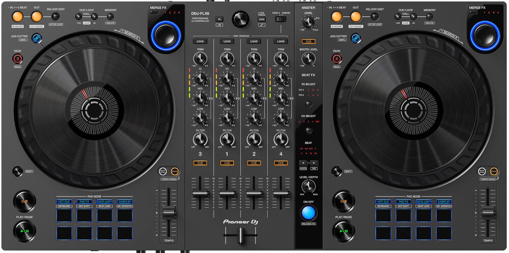Hit the right deck round CUE button
The image size is (509, 253).
pos(344,201)
